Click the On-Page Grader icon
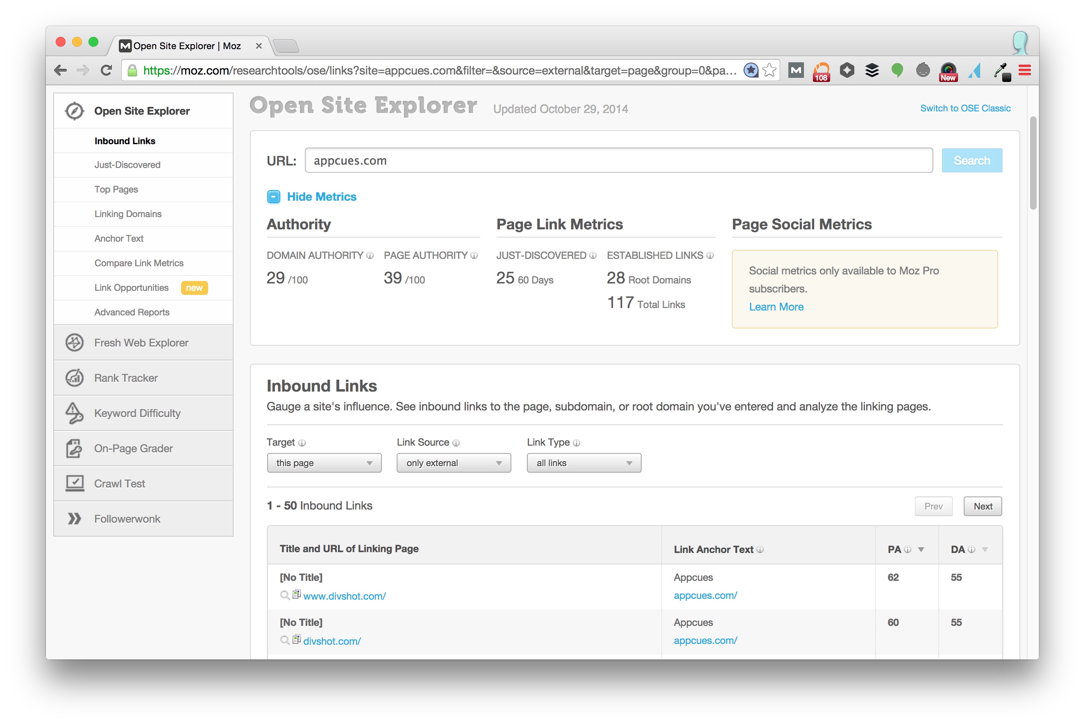1085x725 pixels. tap(75, 448)
